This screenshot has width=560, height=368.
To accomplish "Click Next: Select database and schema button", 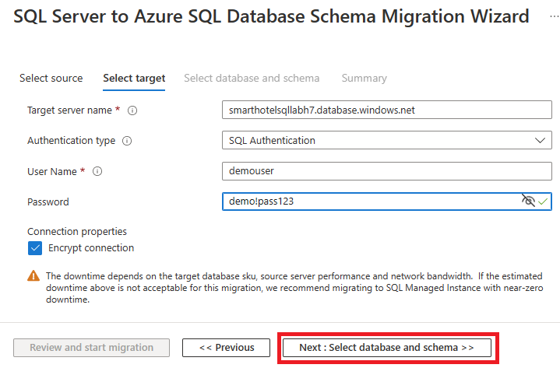I will click(387, 348).
